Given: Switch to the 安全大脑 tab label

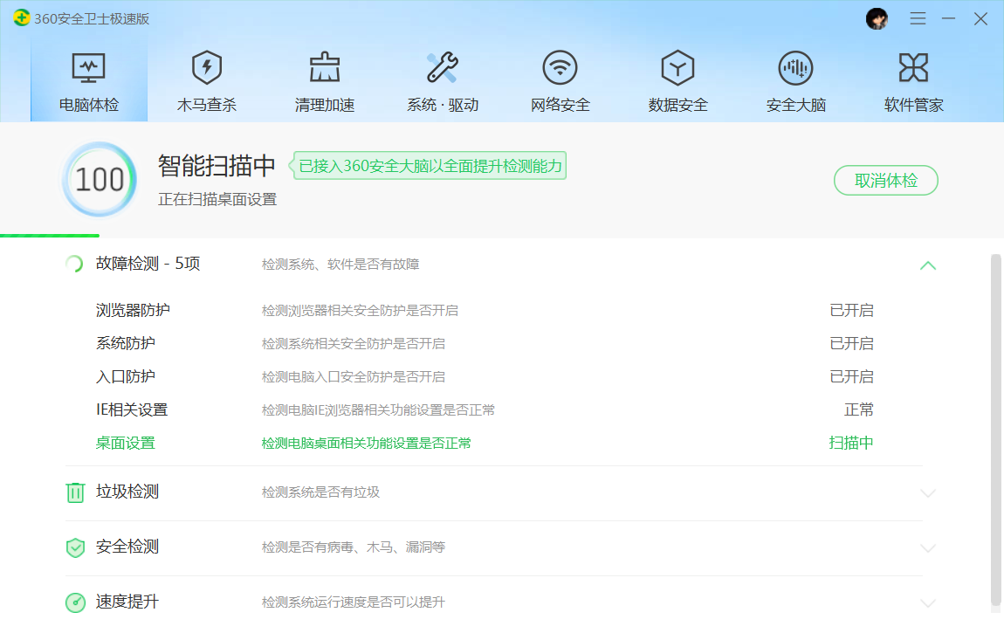Looking at the screenshot, I should (x=796, y=105).
